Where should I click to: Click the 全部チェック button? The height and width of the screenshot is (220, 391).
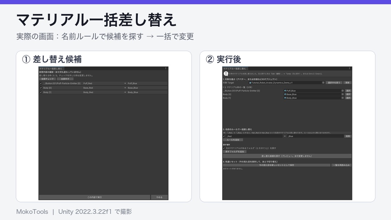point(47,79)
